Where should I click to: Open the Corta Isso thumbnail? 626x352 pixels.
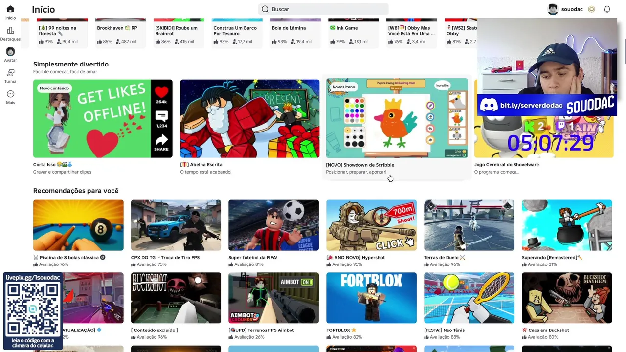pyautogui.click(x=103, y=118)
